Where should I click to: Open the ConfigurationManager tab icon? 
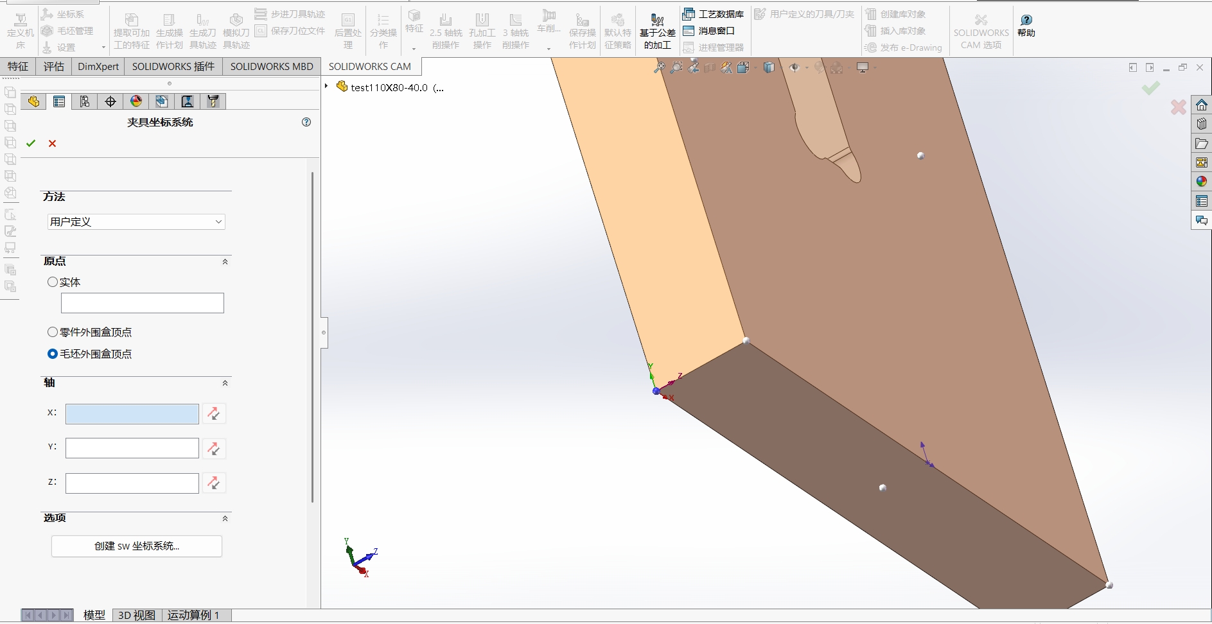click(x=85, y=101)
